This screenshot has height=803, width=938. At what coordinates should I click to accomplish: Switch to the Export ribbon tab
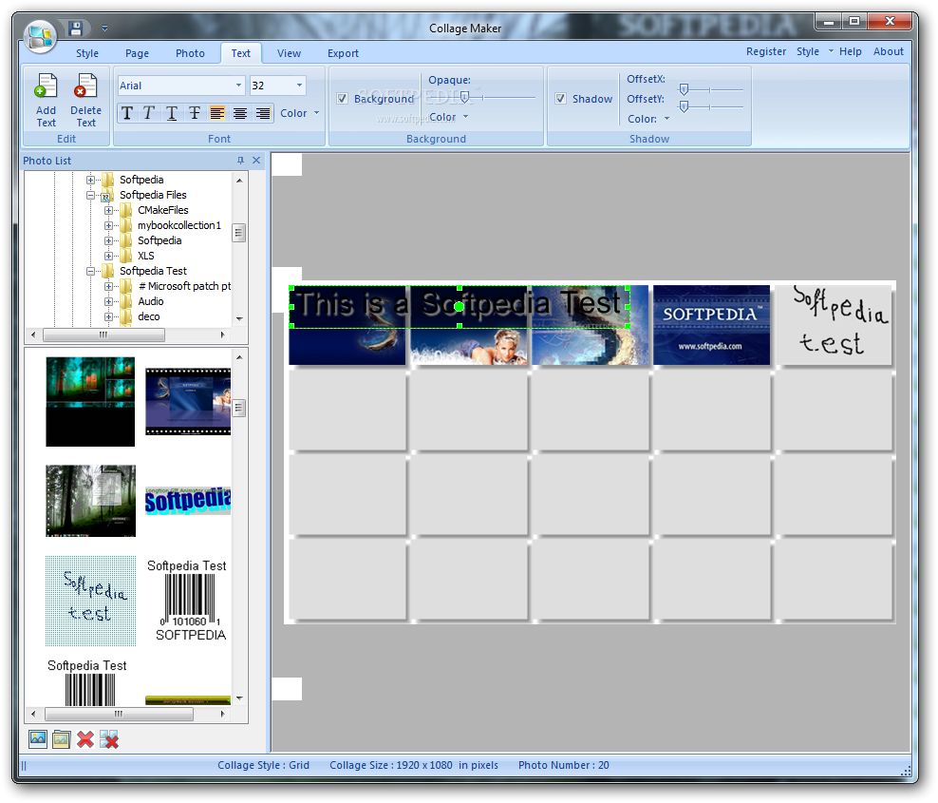[x=343, y=53]
